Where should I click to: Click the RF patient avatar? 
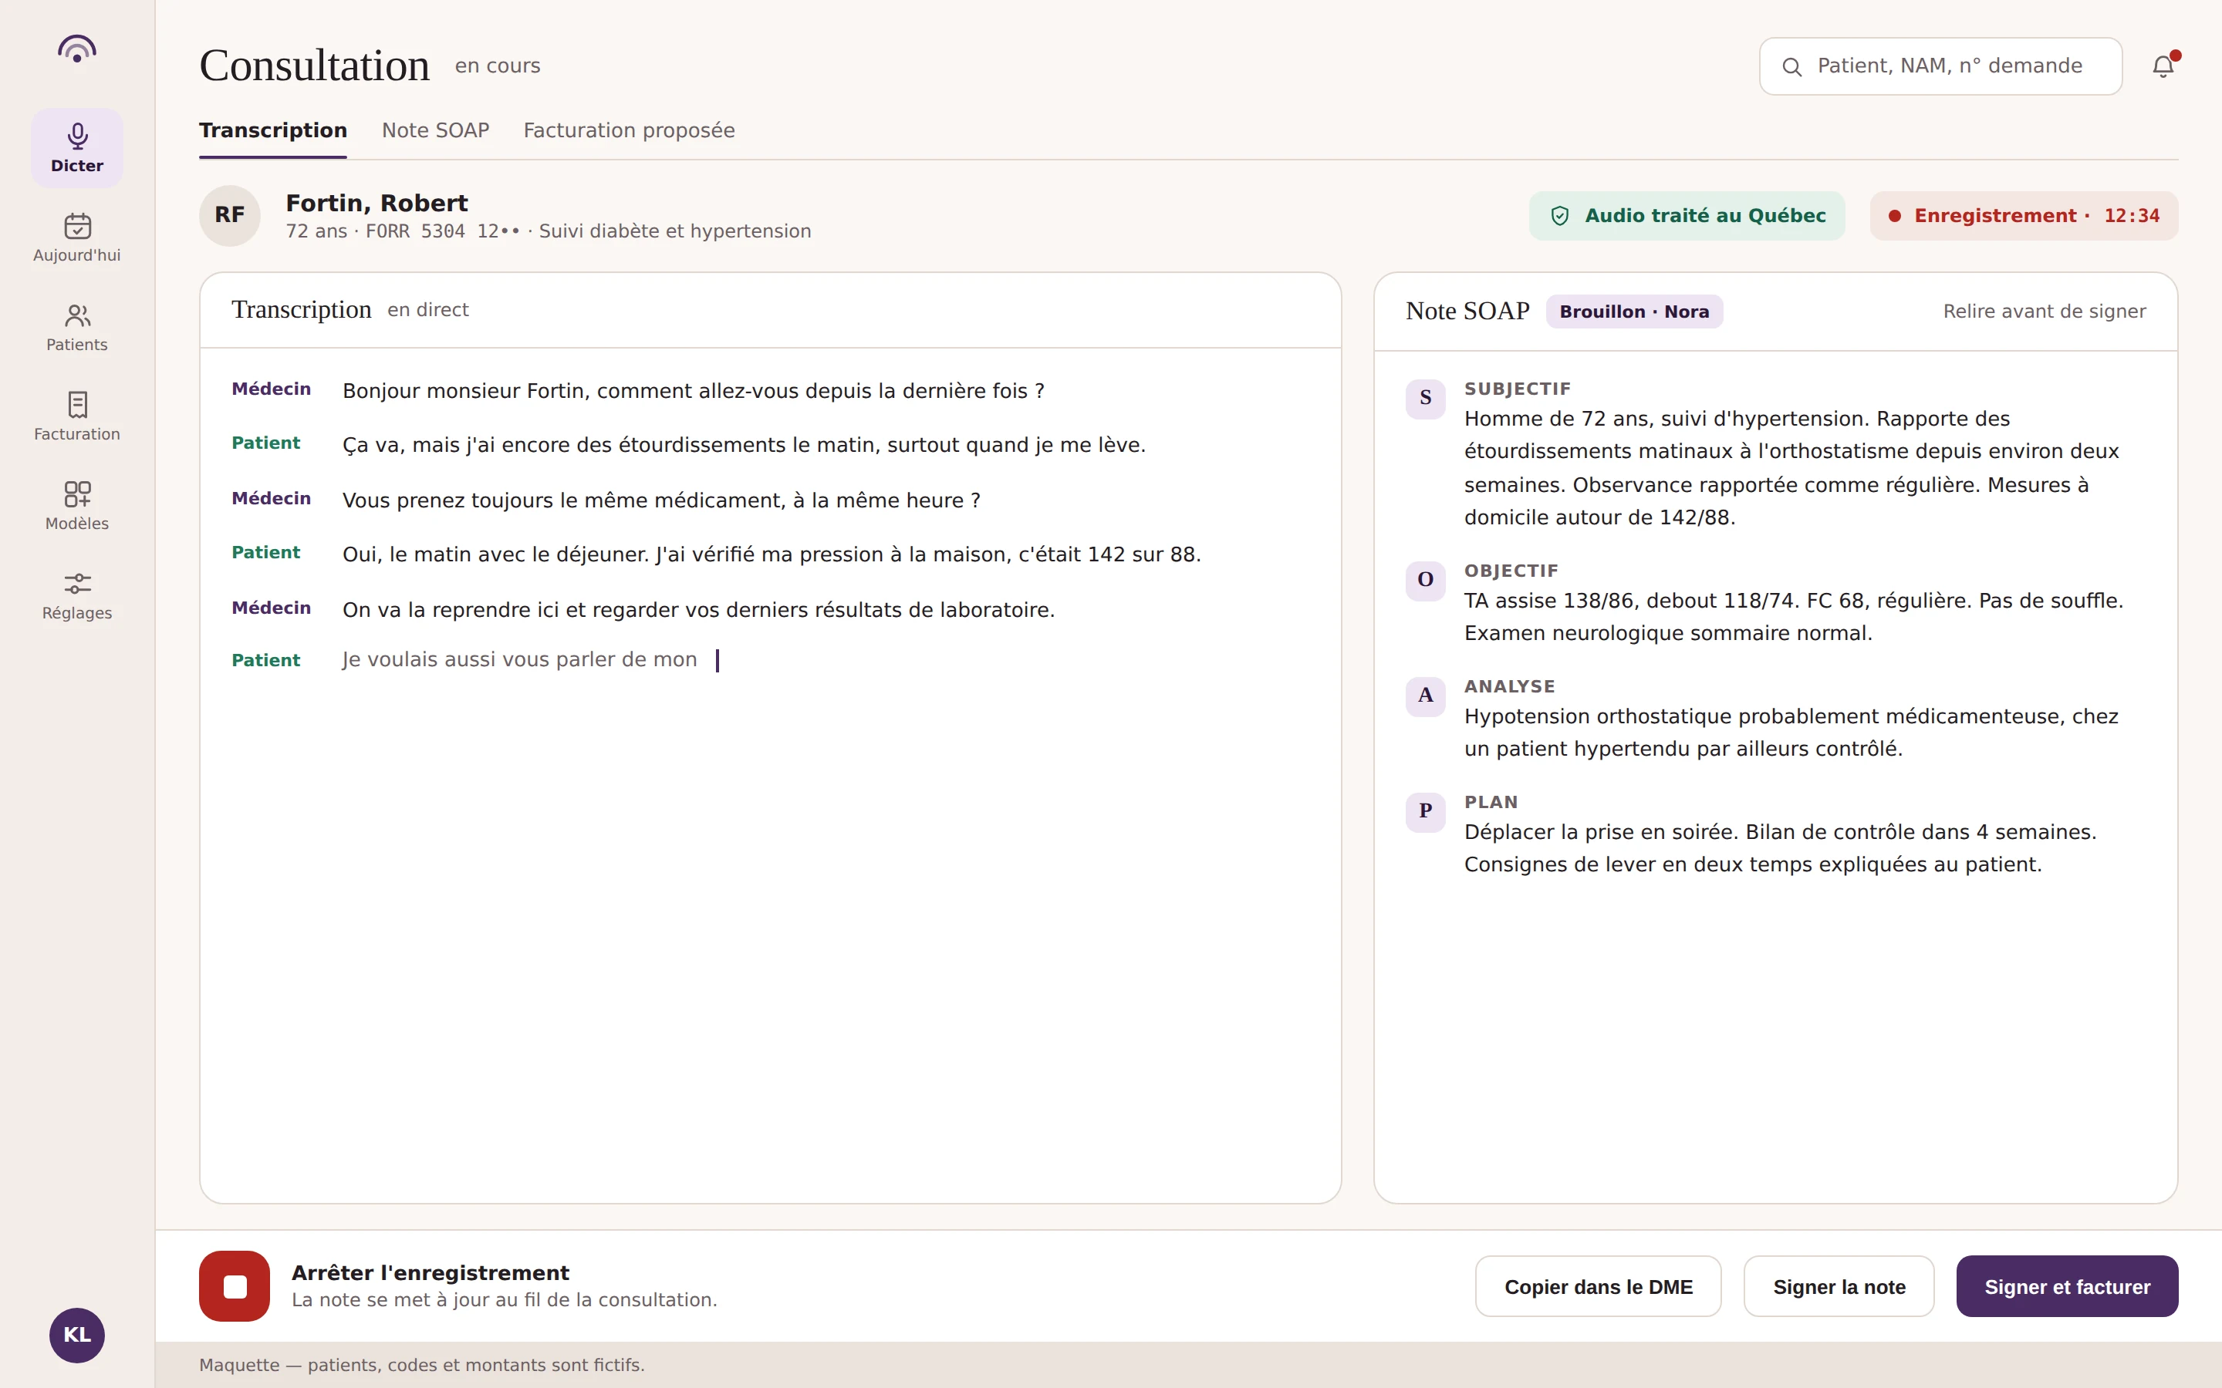point(230,216)
